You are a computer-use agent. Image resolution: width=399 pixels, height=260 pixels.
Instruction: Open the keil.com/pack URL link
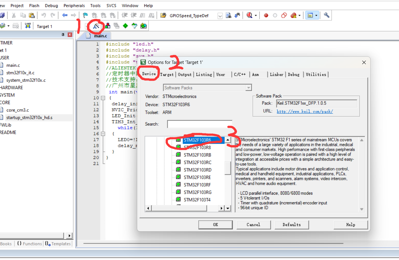[305, 111]
